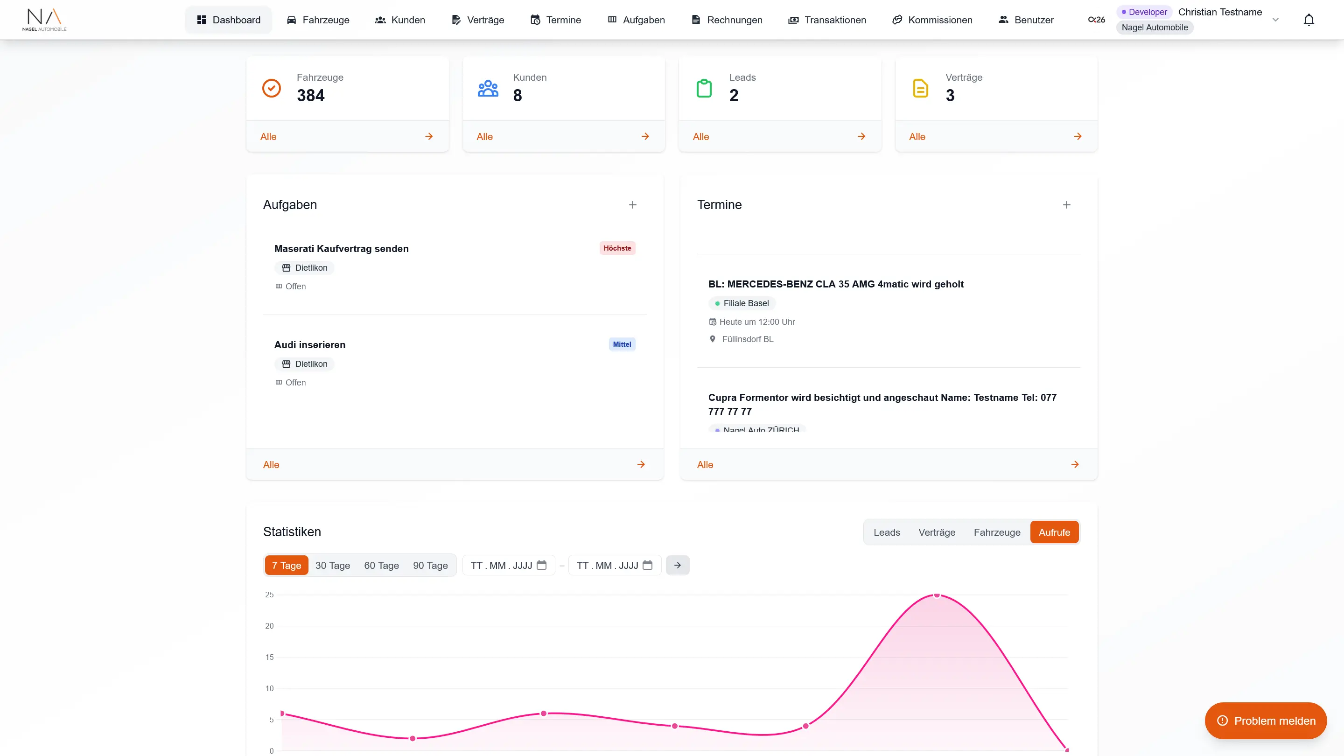
Task: Click the arrow in the Termine panel footer
Action: [x=1075, y=464]
